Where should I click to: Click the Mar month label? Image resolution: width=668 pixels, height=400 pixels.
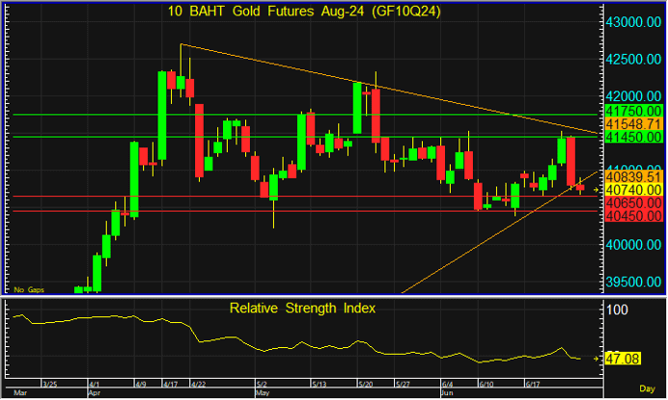pos(20,392)
